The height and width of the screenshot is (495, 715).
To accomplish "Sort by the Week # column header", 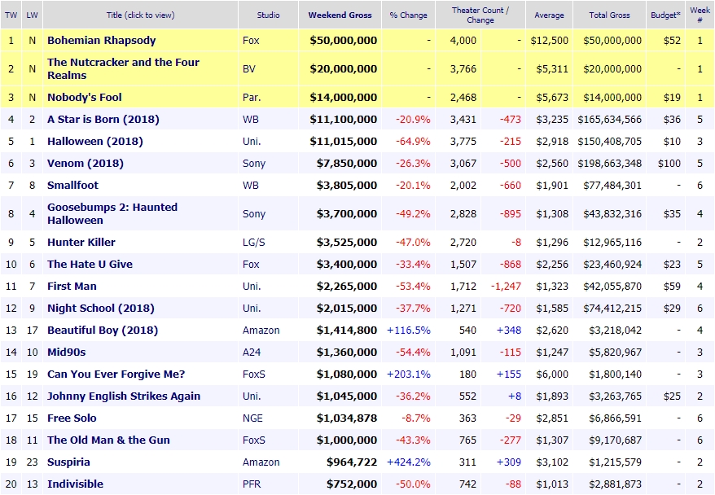I will point(700,15).
